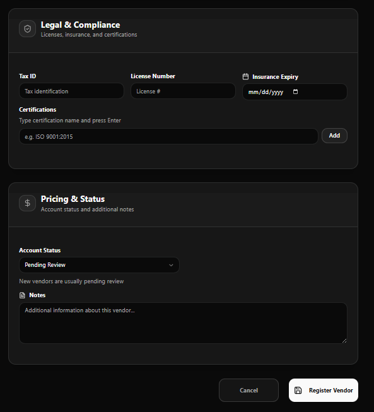Click the Register Vendor button
Screen dimensions: 374x412
(x=324, y=390)
